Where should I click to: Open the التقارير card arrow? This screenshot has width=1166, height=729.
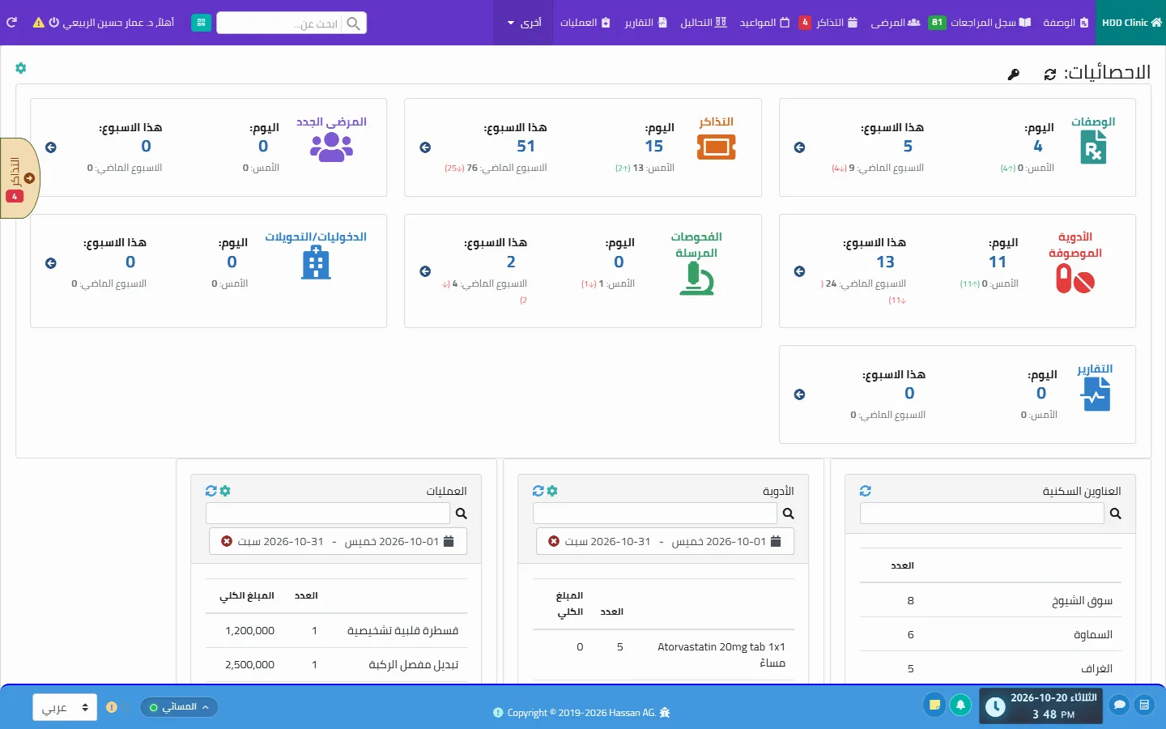coord(799,394)
